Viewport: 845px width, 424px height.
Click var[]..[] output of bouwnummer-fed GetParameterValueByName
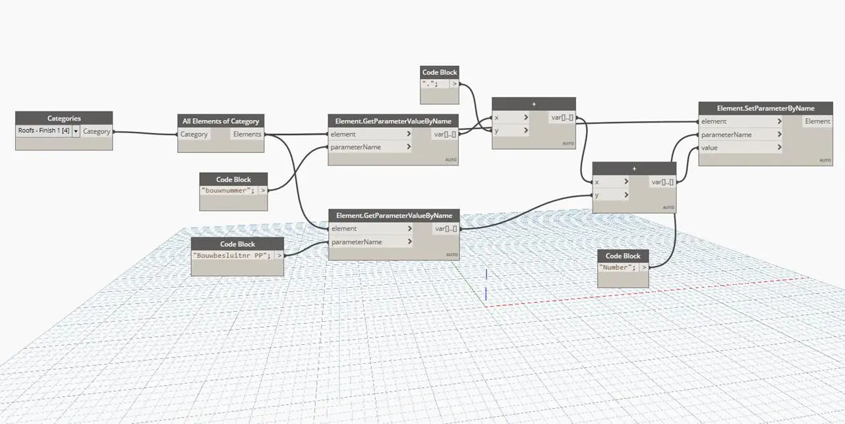point(445,134)
